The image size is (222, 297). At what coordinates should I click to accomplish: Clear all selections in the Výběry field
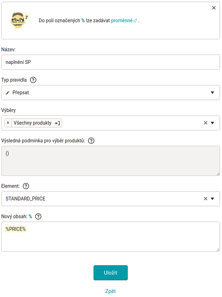(206, 123)
